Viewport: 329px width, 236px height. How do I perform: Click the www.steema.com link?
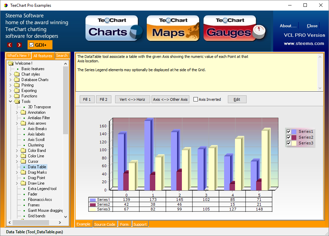(304, 44)
